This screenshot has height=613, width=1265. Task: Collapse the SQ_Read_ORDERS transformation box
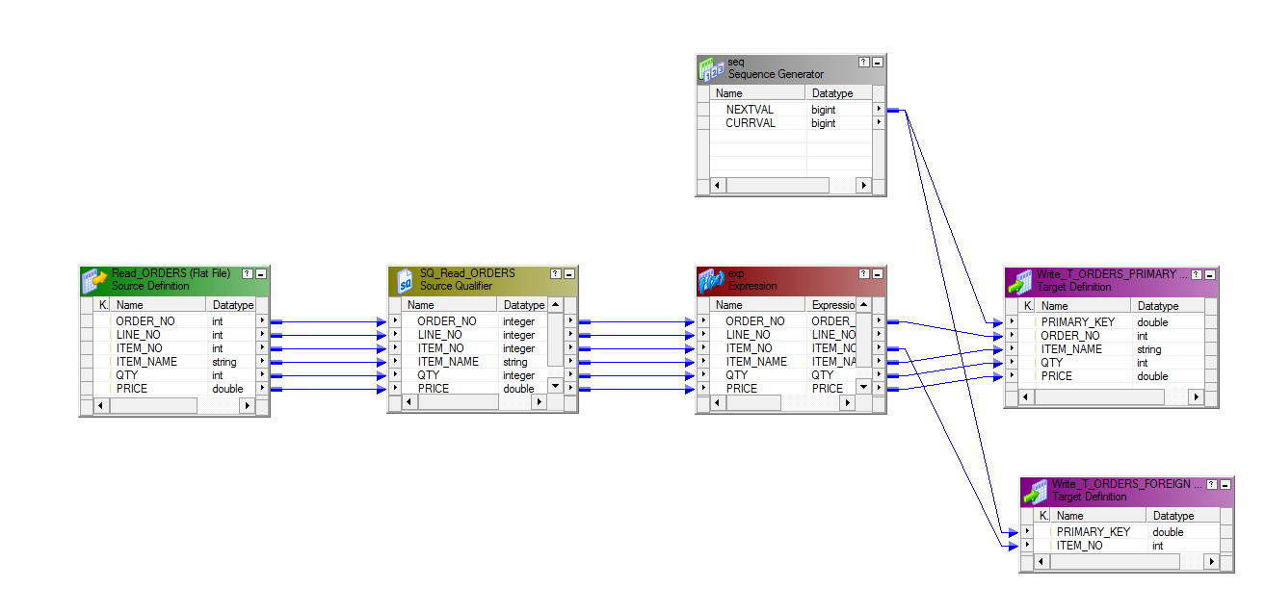[568, 274]
